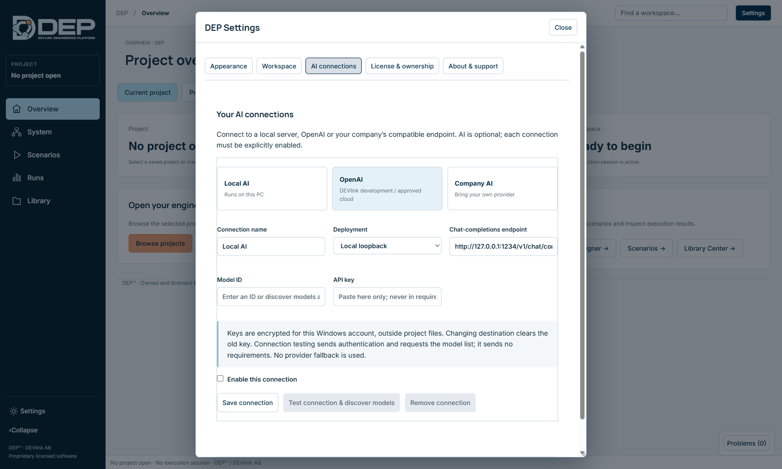Click the top-right Settings button

tap(753, 13)
